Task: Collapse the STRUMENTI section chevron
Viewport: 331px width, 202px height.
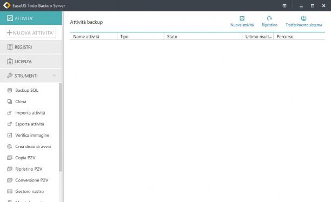Action: pyautogui.click(x=55, y=75)
